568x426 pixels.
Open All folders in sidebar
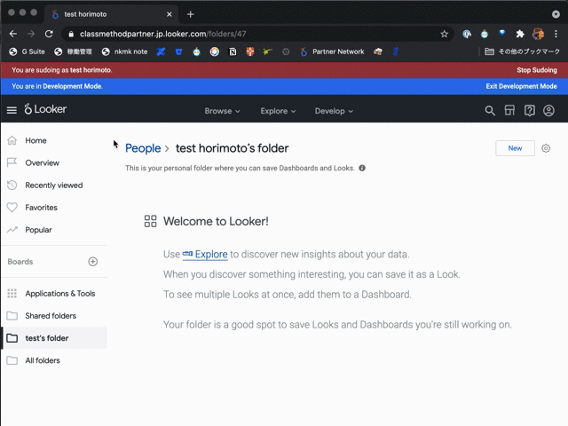(43, 360)
